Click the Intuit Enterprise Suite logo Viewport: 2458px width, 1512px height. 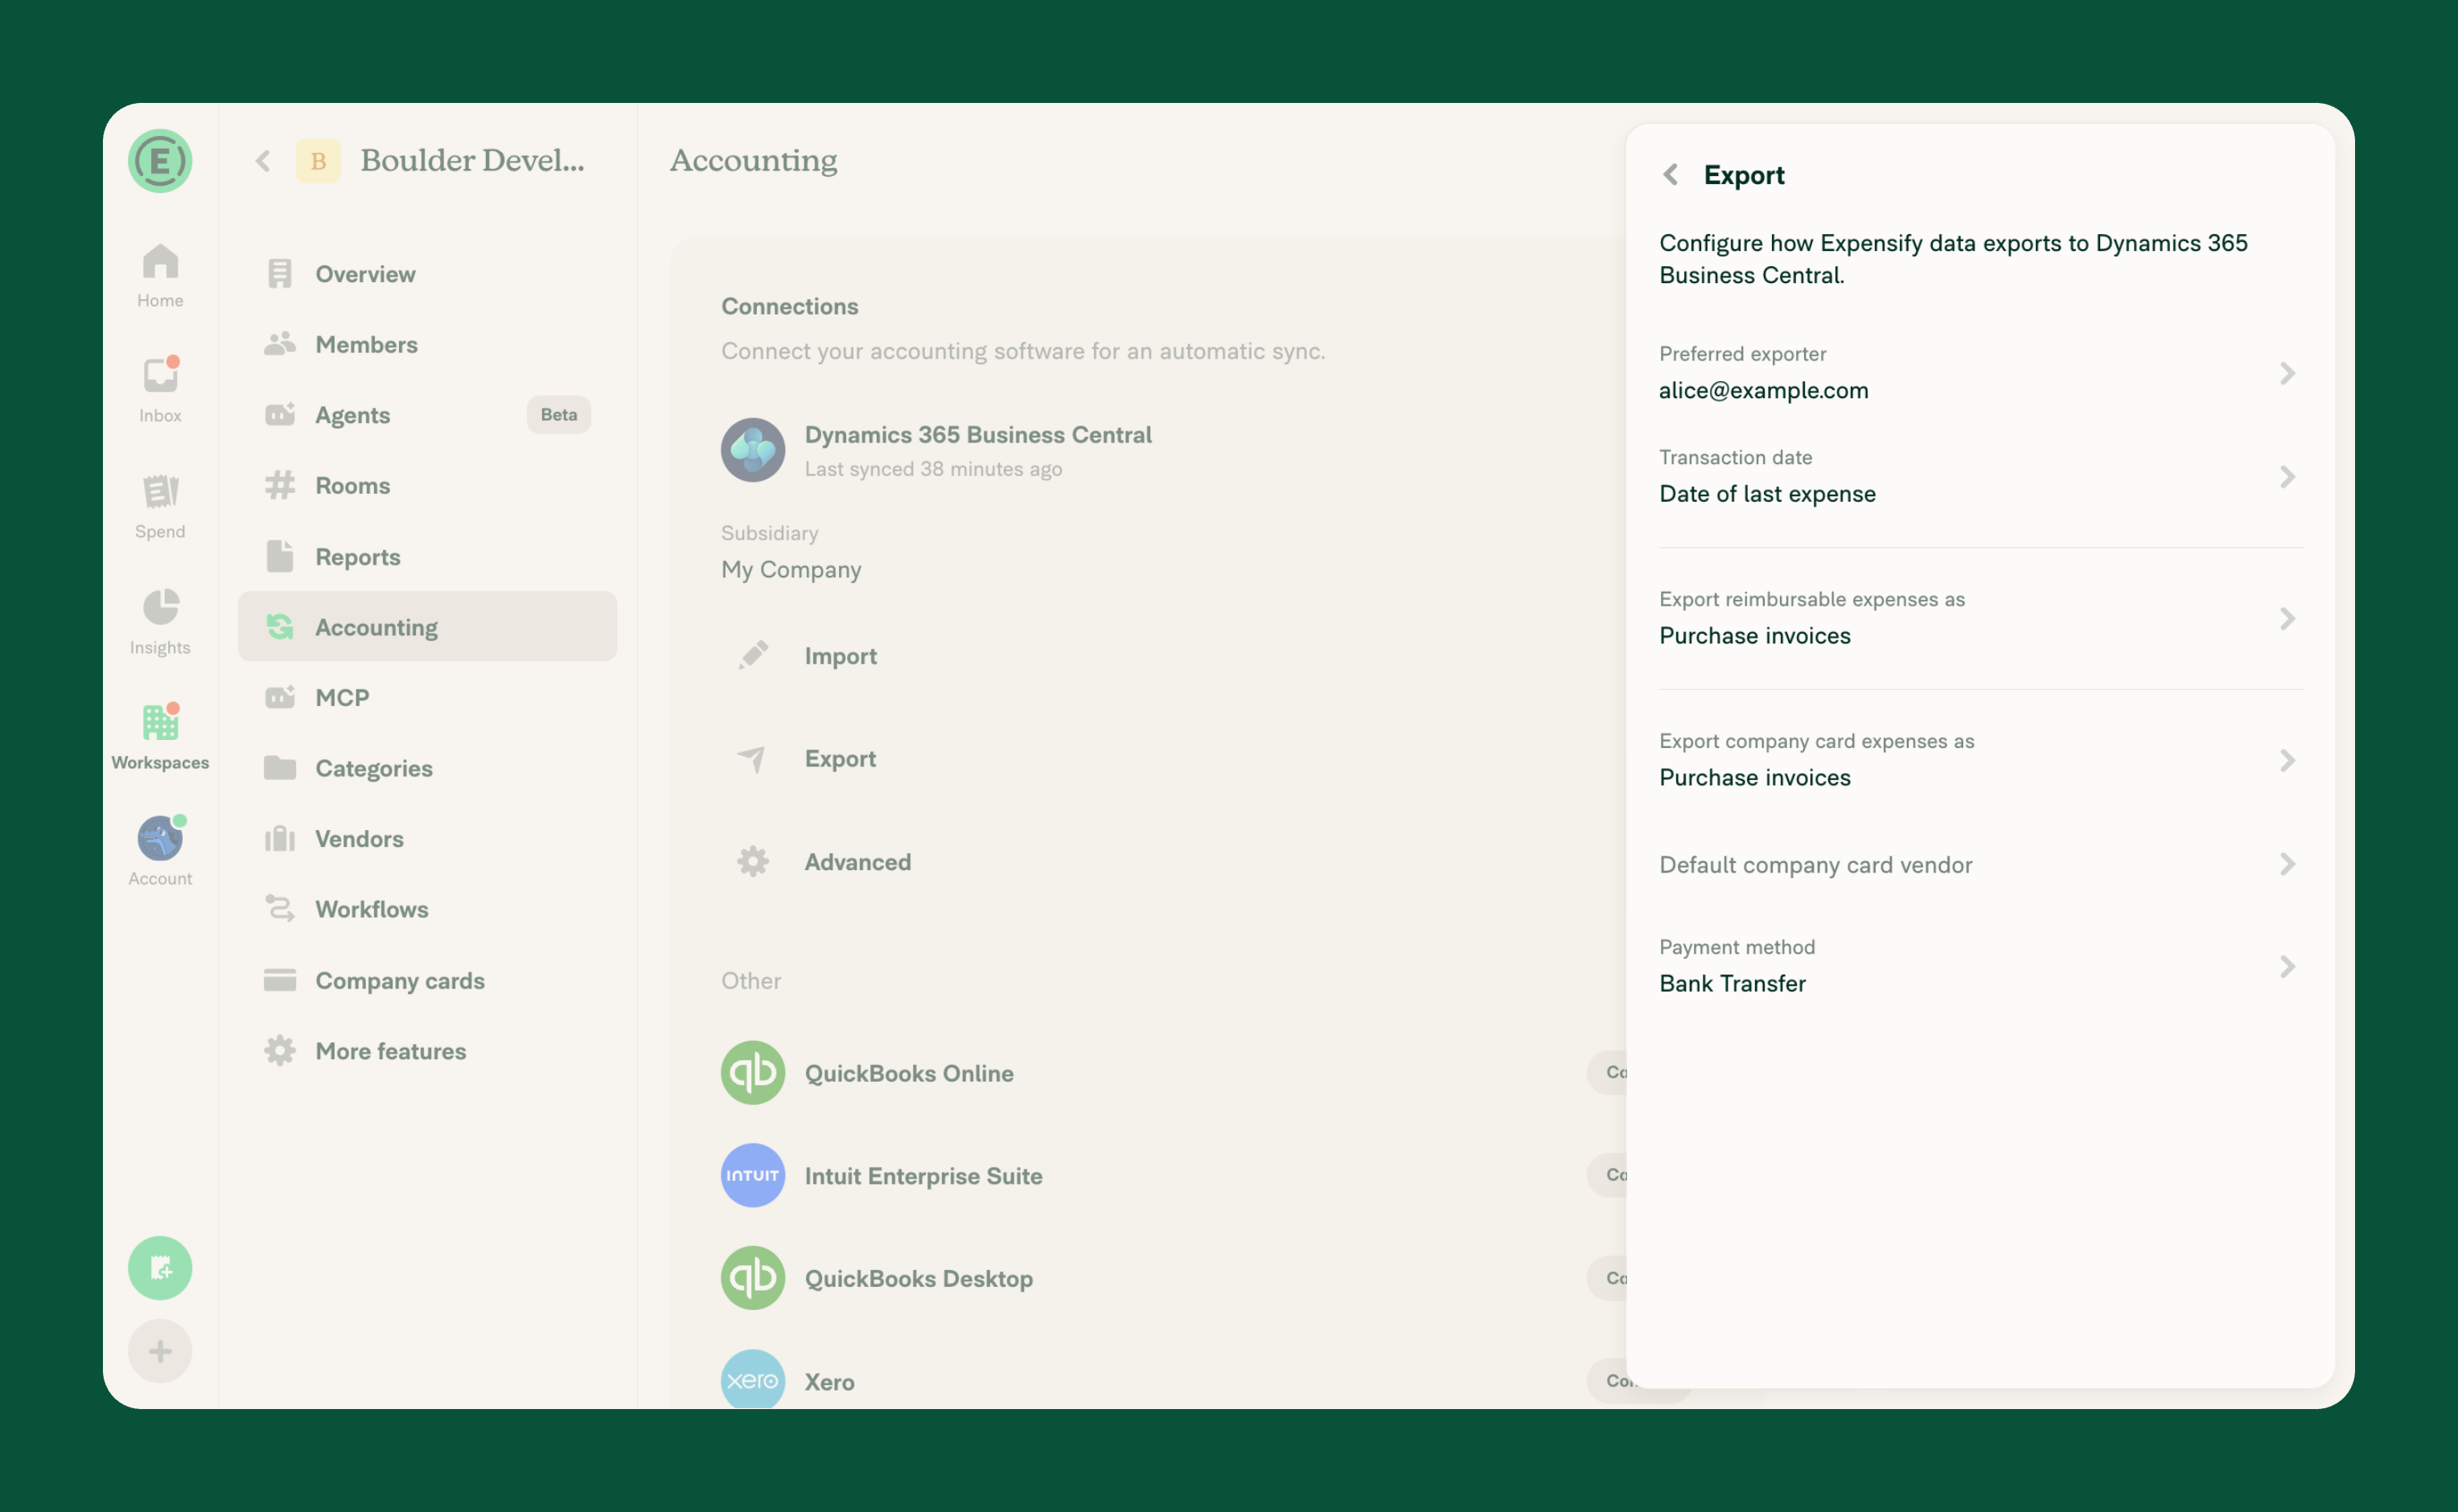pyautogui.click(x=753, y=1175)
